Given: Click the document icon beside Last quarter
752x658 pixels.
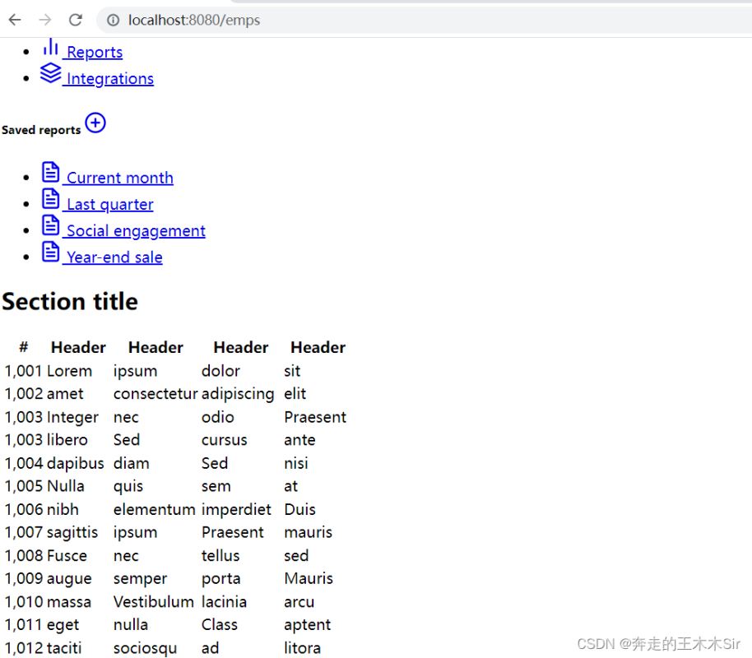Looking at the screenshot, I should [51, 199].
